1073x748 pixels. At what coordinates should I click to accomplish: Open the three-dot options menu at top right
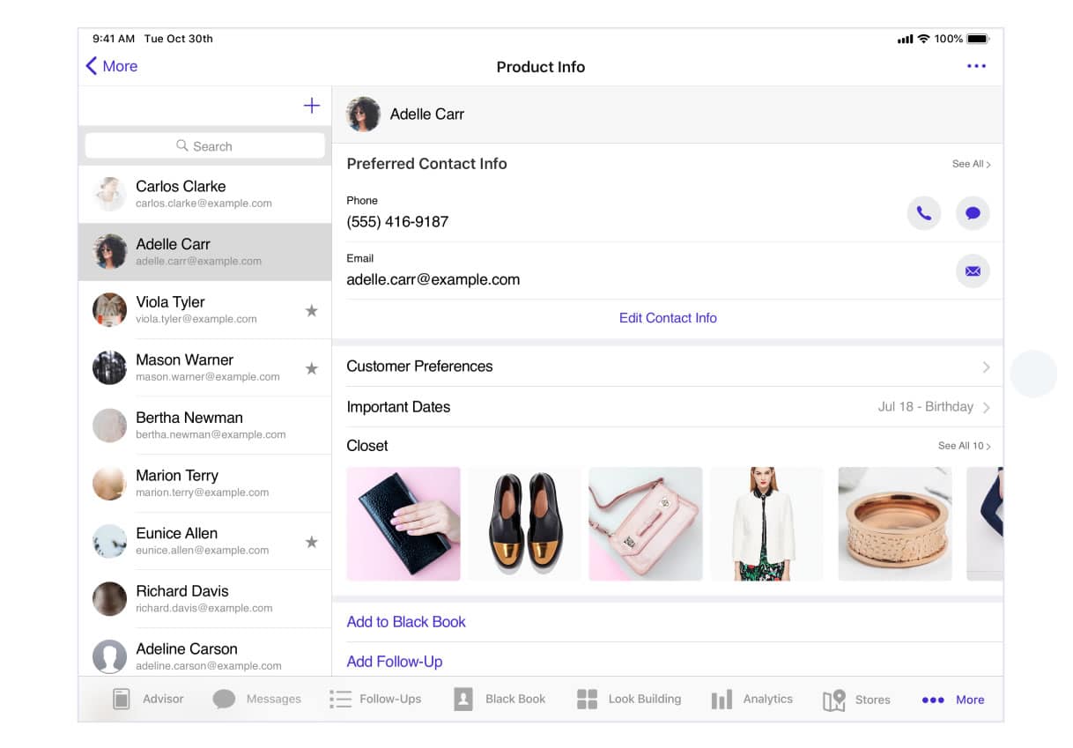click(x=976, y=66)
